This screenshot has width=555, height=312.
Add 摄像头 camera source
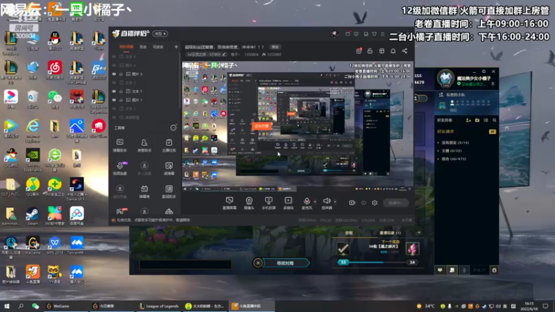249,203
